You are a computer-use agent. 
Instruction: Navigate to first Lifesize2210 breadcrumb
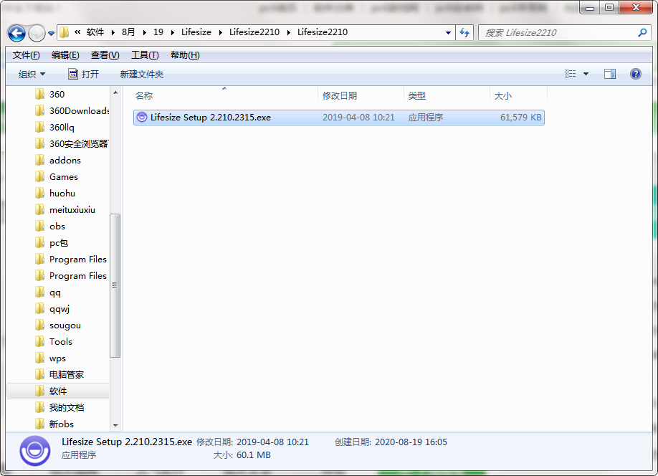(x=254, y=32)
